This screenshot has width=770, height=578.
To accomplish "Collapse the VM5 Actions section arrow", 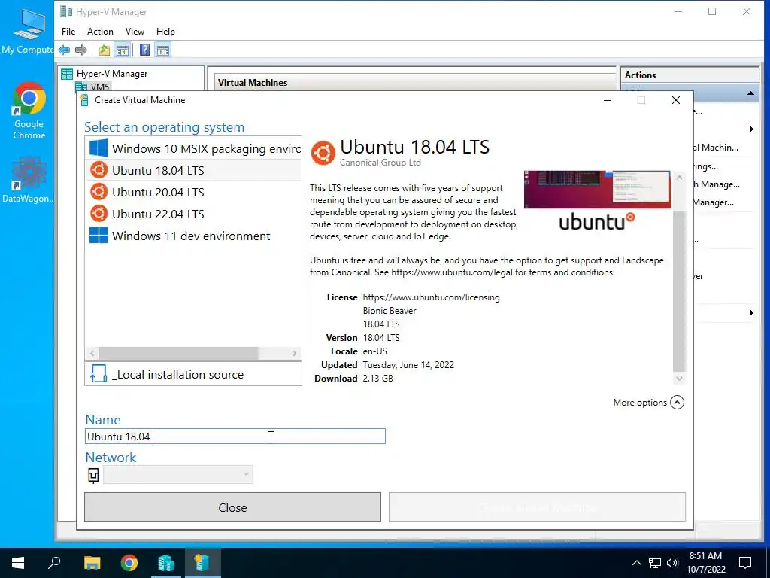I will pyautogui.click(x=750, y=93).
